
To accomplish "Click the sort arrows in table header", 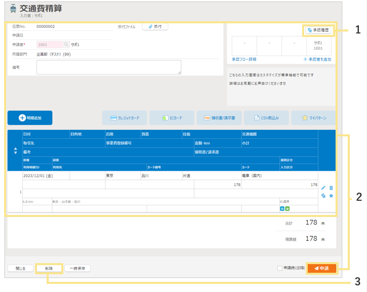I will click(15, 151).
